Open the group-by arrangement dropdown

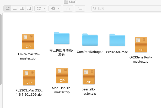pos(41,8)
